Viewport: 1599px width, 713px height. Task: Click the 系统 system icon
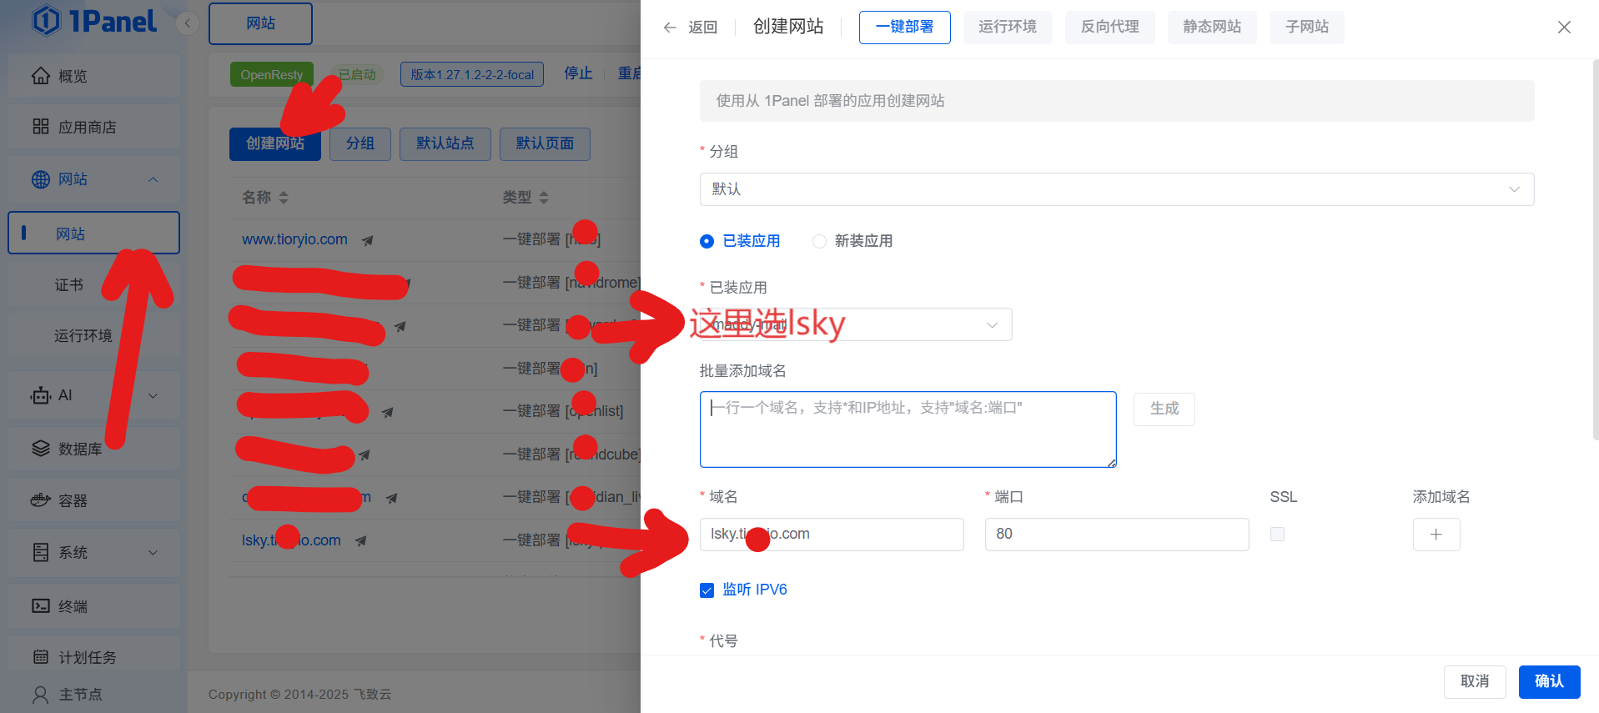point(41,552)
